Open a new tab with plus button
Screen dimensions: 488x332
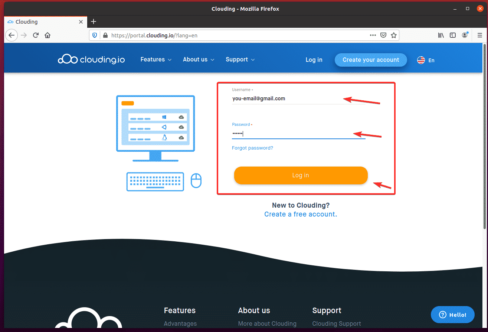tap(94, 21)
